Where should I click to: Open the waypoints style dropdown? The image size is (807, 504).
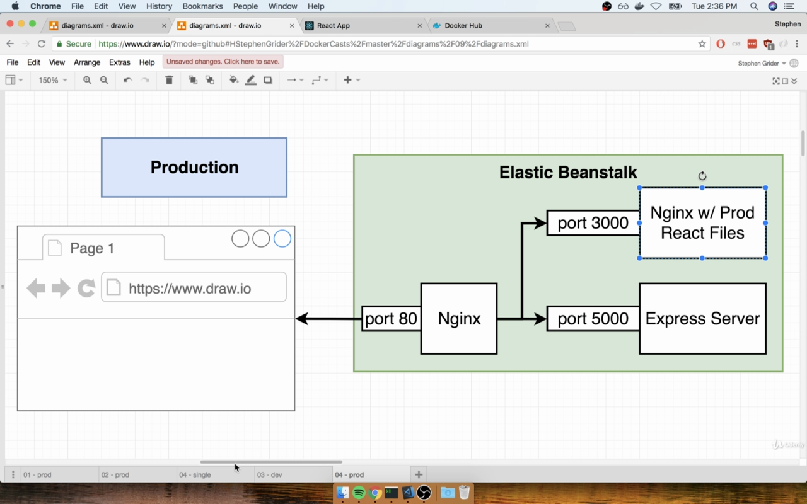click(x=320, y=80)
